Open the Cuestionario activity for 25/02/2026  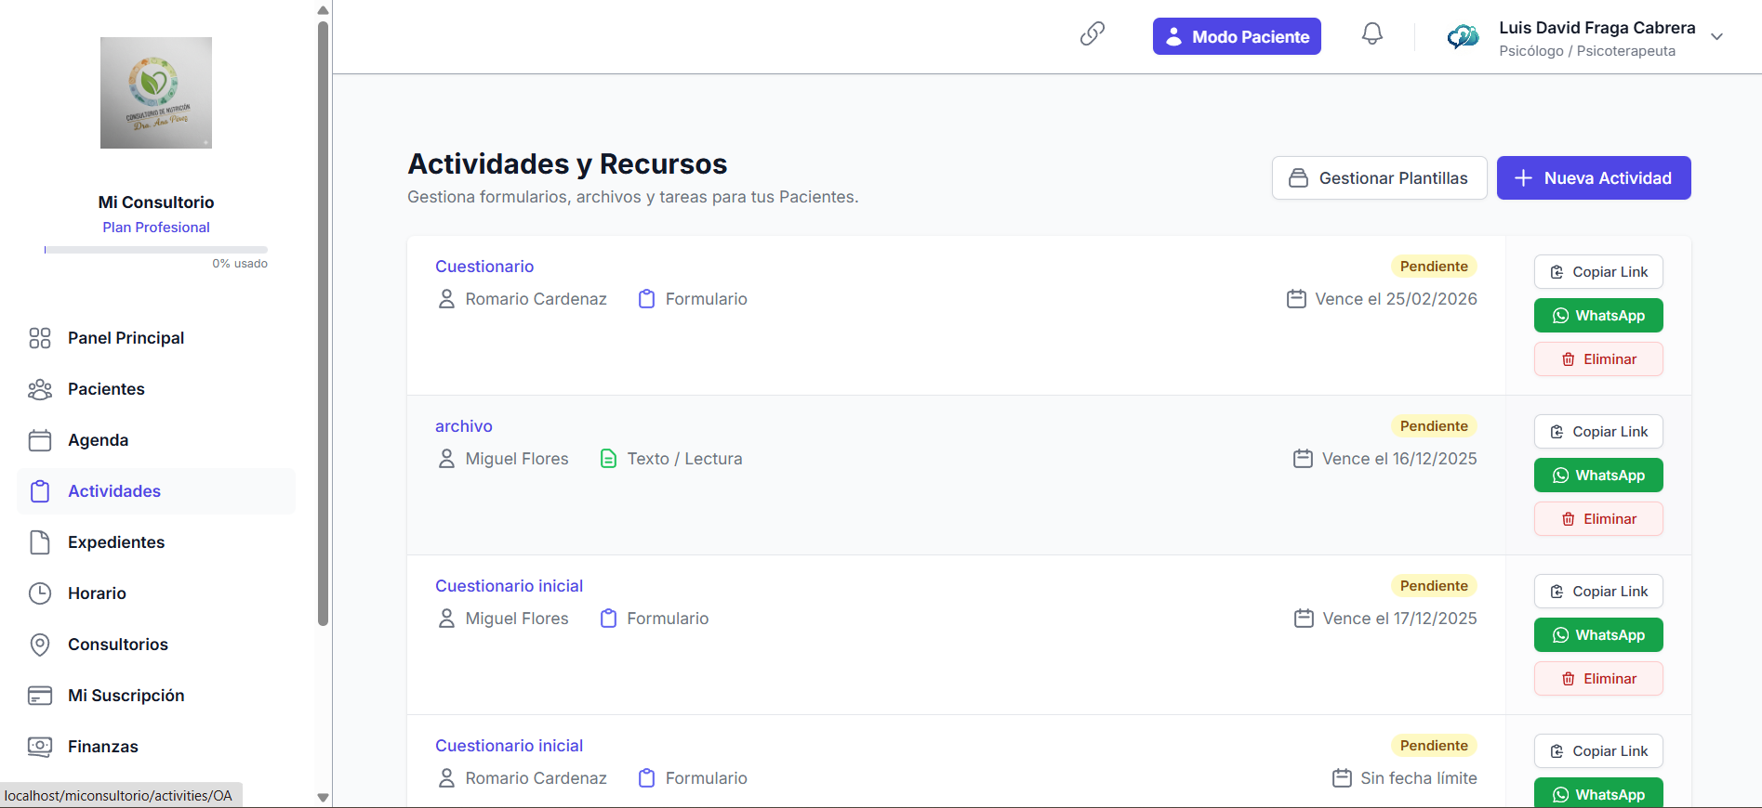click(484, 267)
